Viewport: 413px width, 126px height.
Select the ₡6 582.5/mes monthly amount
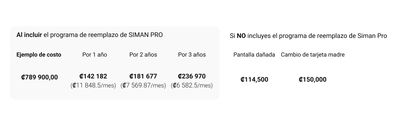click(192, 85)
